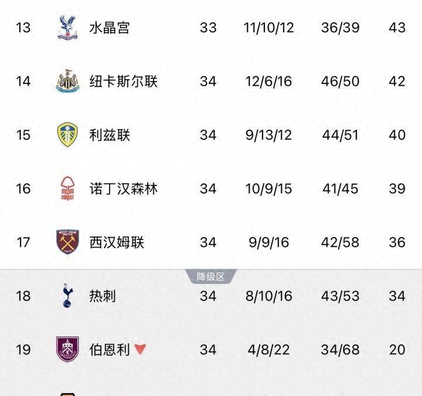Click the Nottingham Forest club crest
Image resolution: width=422 pixels, height=396 pixels.
(67, 189)
